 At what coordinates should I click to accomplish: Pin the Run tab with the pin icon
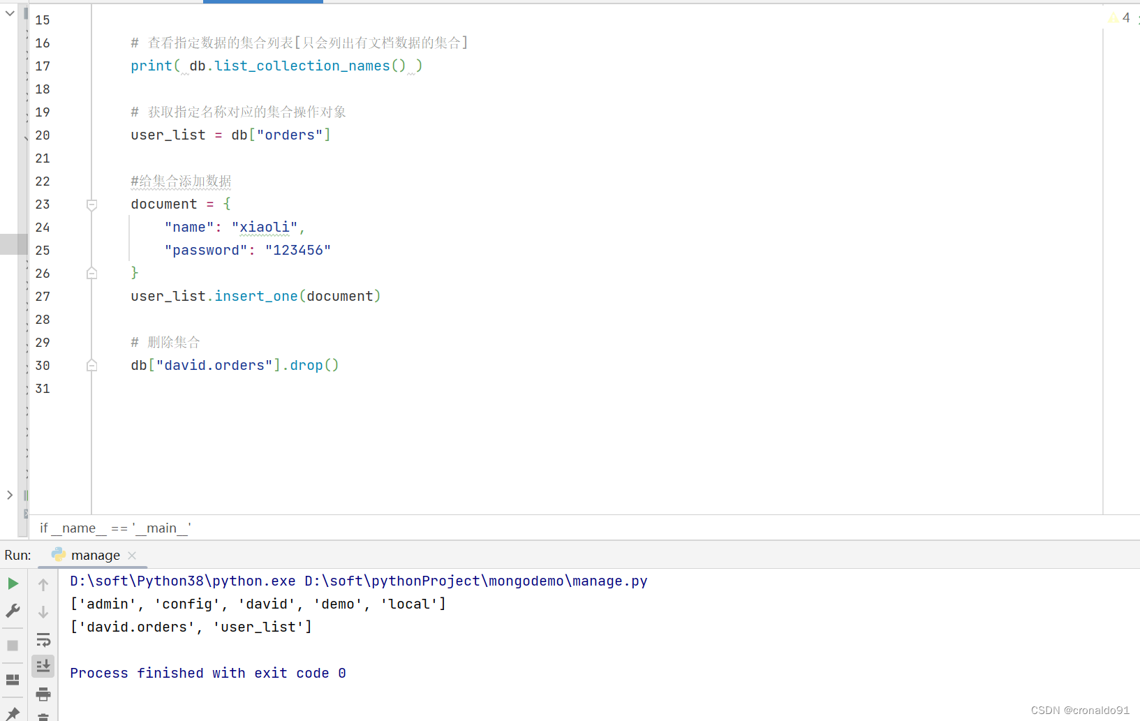tap(13, 714)
